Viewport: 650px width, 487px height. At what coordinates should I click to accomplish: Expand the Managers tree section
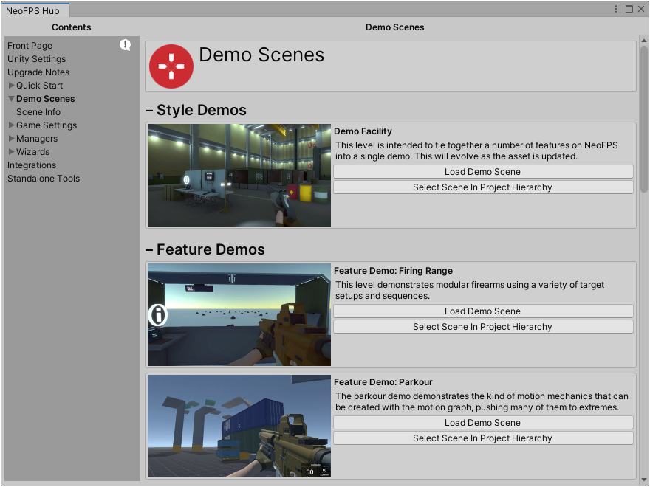pos(12,139)
